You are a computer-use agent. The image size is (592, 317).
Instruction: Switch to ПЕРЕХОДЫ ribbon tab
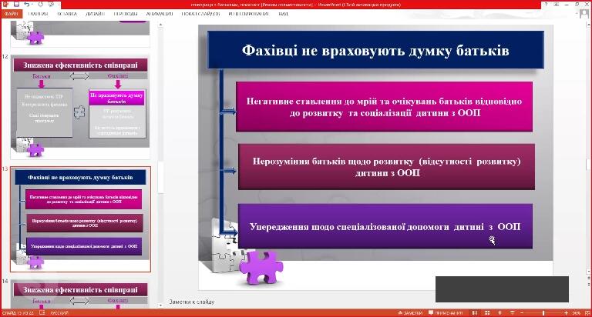click(x=126, y=14)
